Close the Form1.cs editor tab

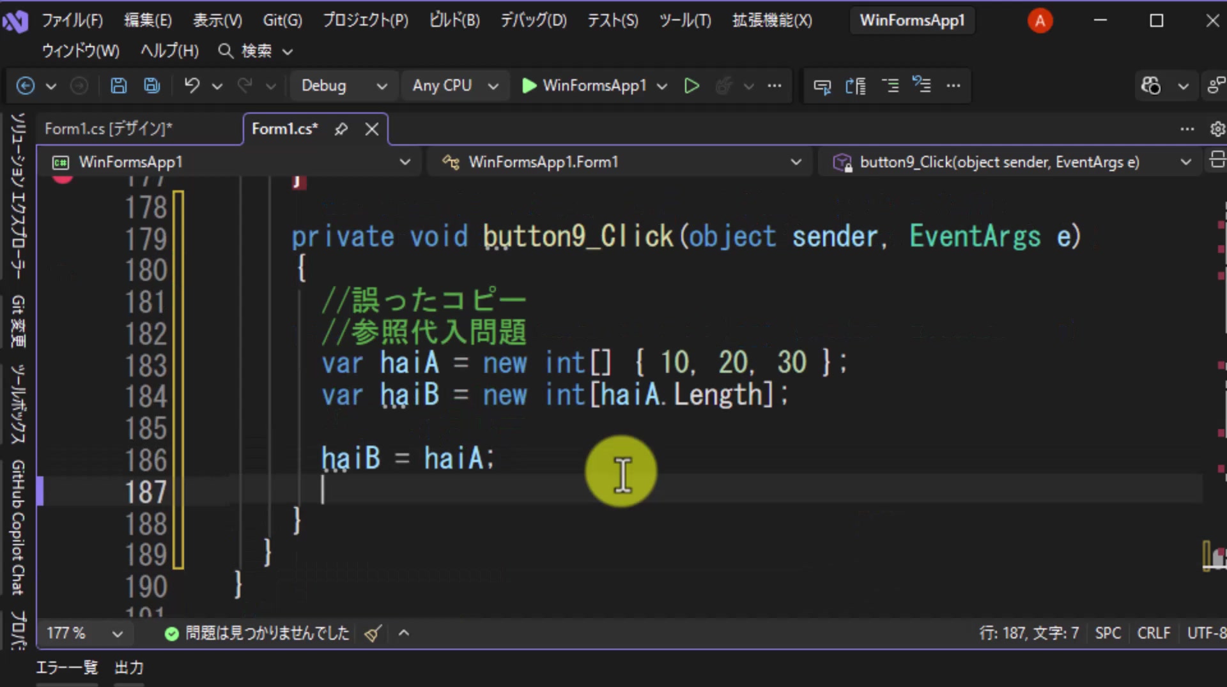(372, 129)
